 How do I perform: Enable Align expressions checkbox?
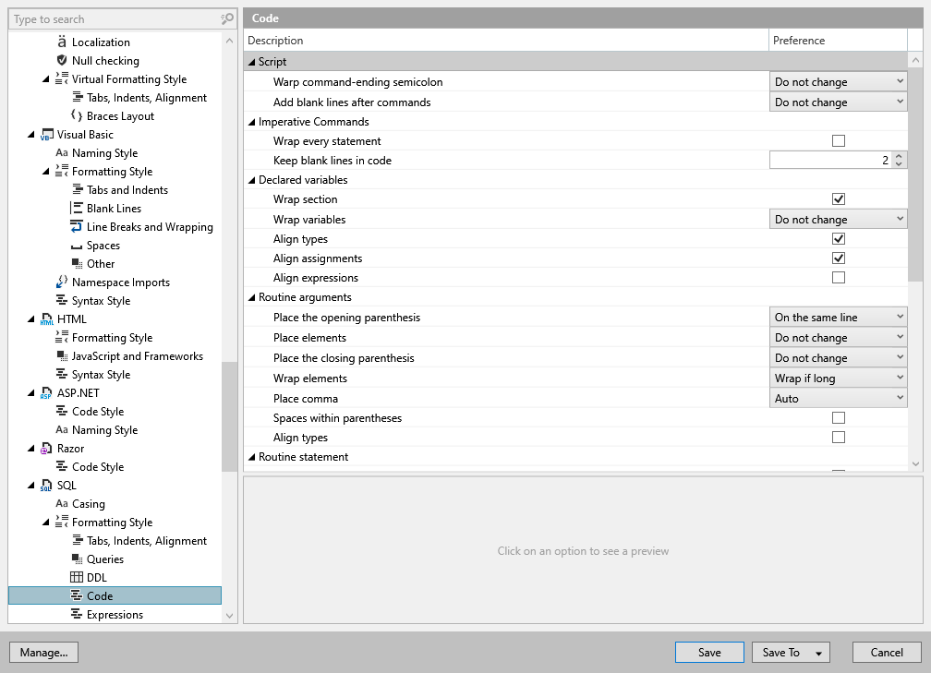[x=839, y=277]
